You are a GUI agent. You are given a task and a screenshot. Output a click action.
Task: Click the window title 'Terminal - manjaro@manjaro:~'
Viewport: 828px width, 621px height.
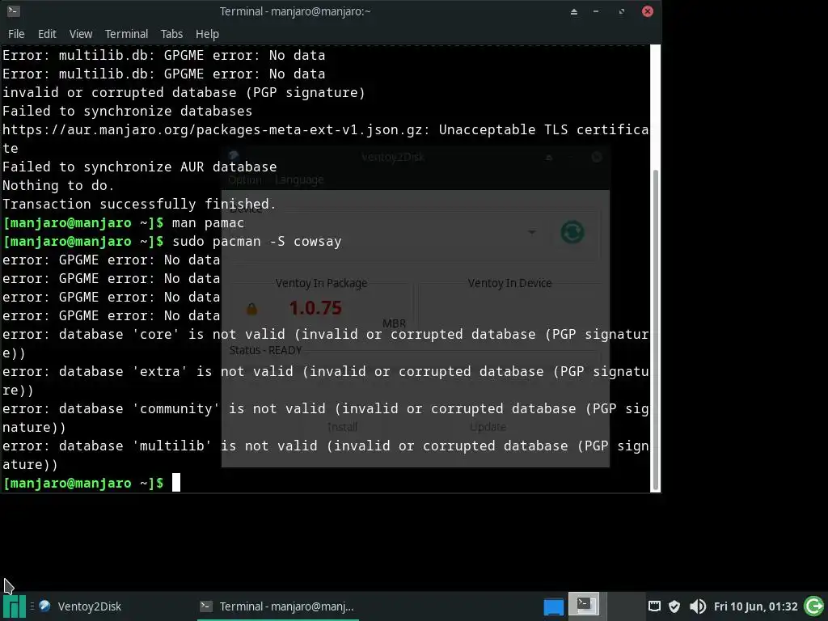295,11
